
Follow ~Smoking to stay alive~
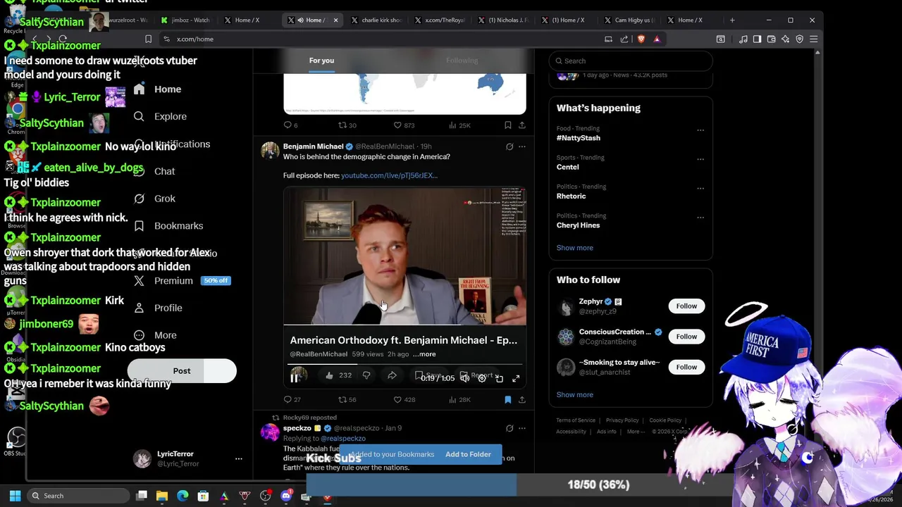pos(686,367)
